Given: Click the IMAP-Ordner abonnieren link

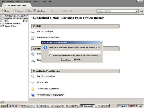Looking at the screenshot, I should pyautogui.click(x=48, y=89).
